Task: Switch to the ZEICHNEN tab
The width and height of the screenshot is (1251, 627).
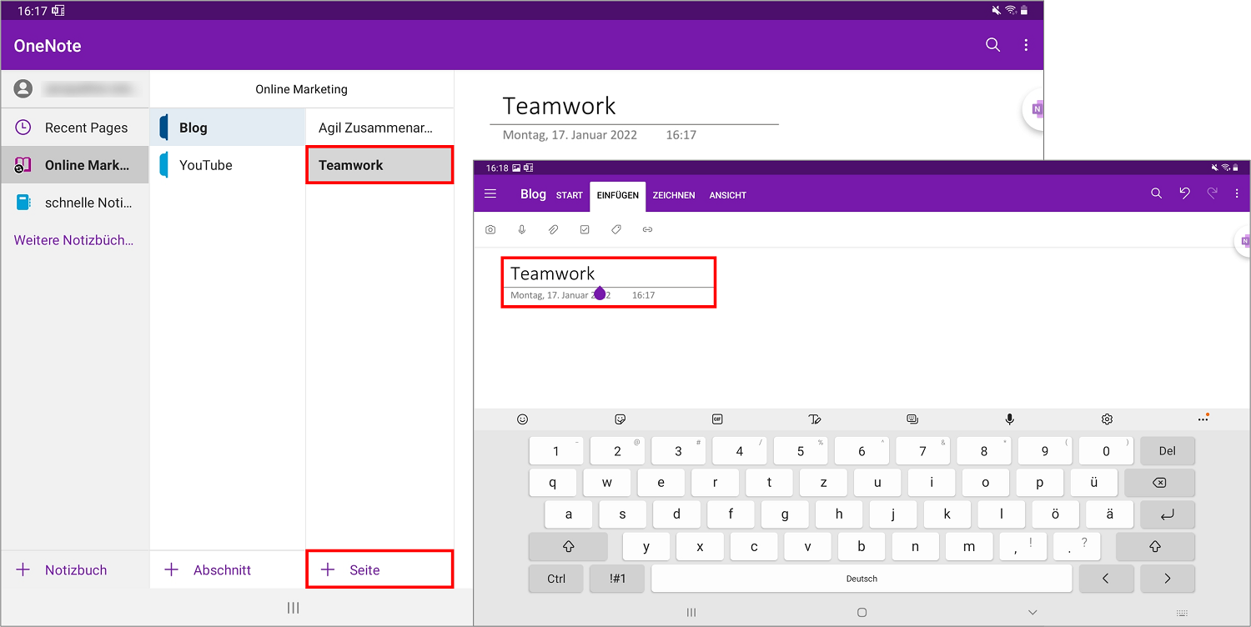Action: pyautogui.click(x=674, y=195)
